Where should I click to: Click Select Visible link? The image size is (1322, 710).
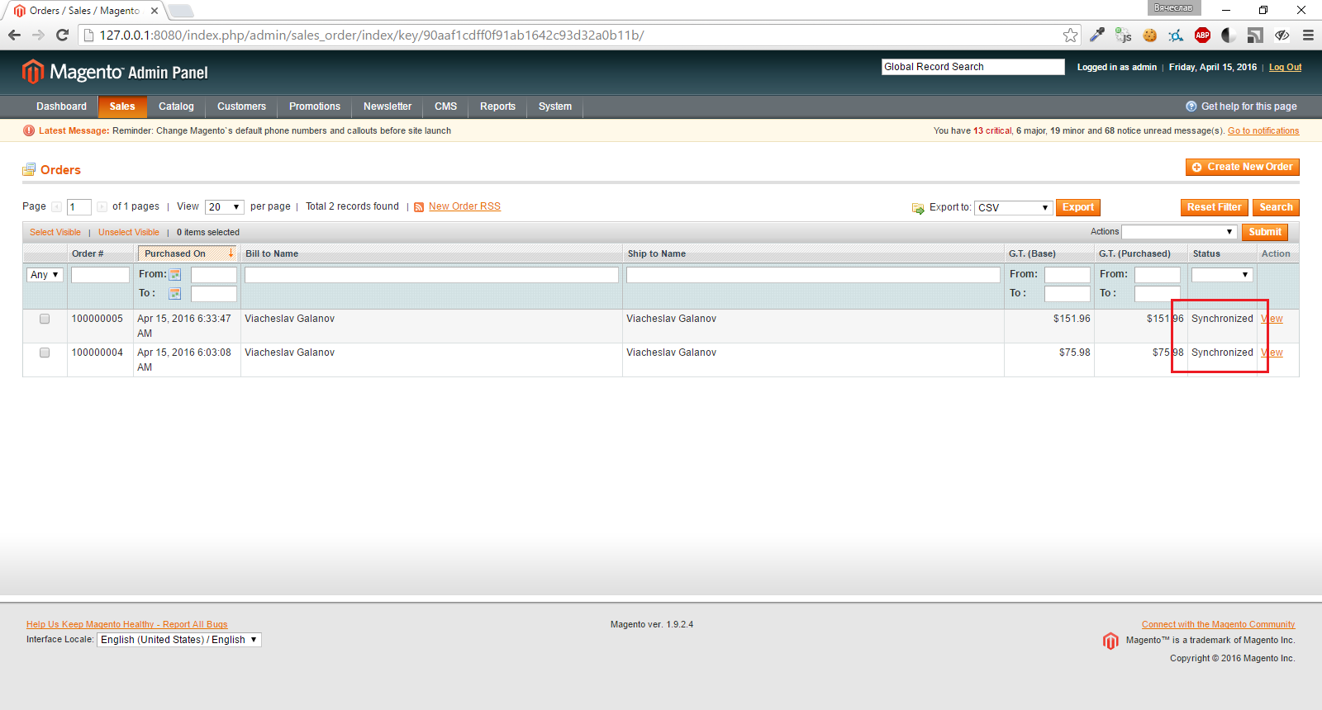(55, 233)
